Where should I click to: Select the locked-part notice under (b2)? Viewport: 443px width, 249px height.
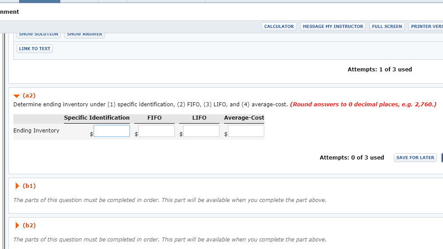click(x=170, y=239)
